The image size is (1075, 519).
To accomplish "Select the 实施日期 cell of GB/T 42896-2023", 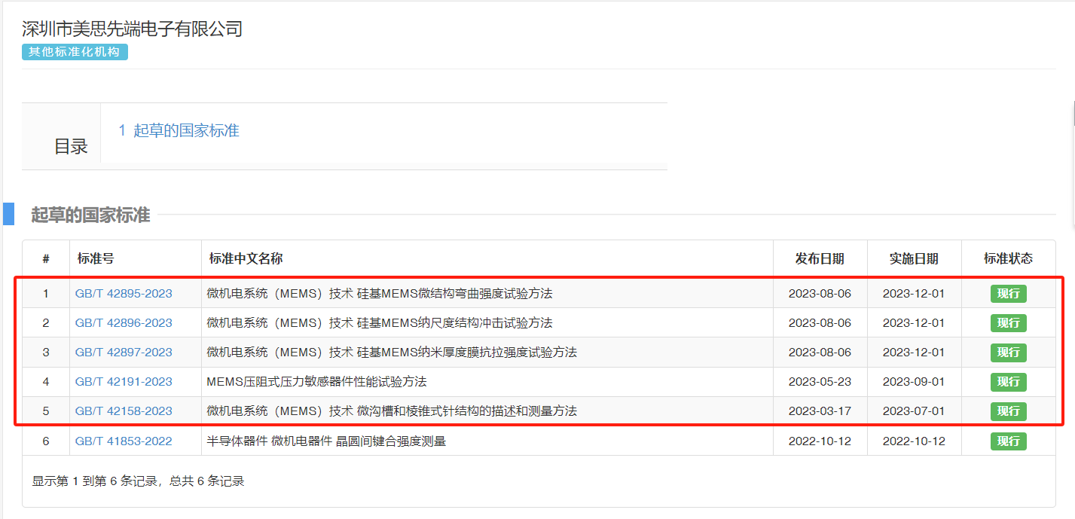I will click(x=914, y=323).
